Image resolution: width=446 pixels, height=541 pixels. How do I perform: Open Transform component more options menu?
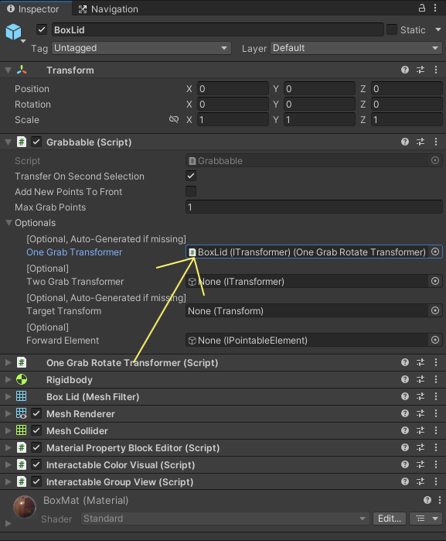coord(436,70)
